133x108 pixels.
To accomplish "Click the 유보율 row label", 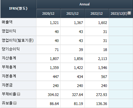I will [7, 103].
